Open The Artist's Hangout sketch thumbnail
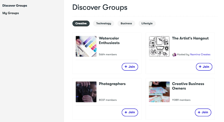The image size is (224, 122). [159, 46]
